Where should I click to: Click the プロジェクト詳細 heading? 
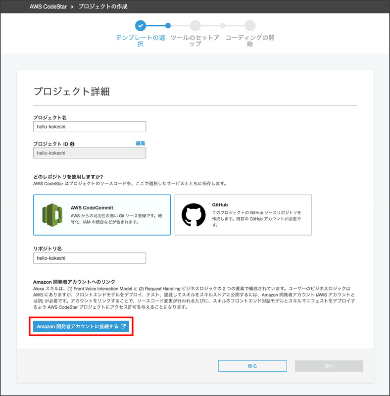(71, 92)
